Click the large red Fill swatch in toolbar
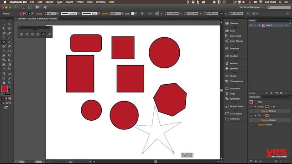The image size is (292, 164). 4,89
